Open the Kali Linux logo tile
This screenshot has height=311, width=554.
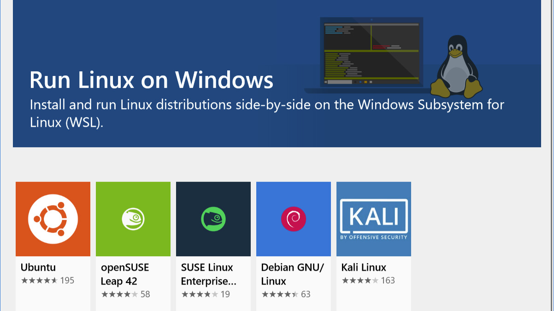point(374,219)
